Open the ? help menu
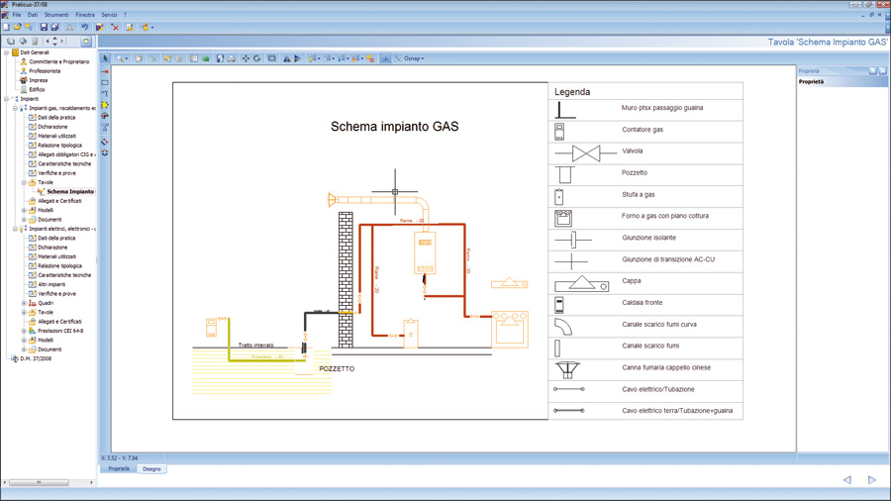The width and height of the screenshot is (891, 501). [x=125, y=15]
